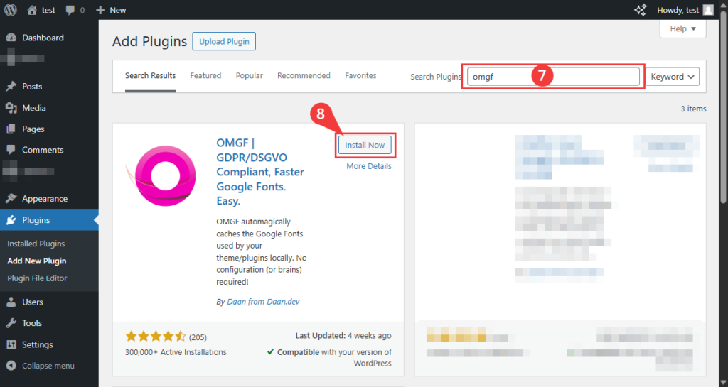The height and width of the screenshot is (387, 728).
Task: Open the Dashboard menu label
Action: 43,38
